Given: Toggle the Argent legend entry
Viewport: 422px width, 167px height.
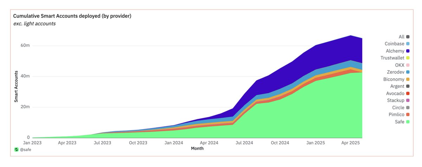Looking at the screenshot, I should [399, 86].
